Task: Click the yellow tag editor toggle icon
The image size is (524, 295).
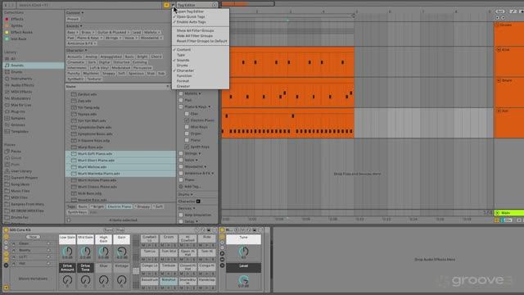Action: [166, 5]
